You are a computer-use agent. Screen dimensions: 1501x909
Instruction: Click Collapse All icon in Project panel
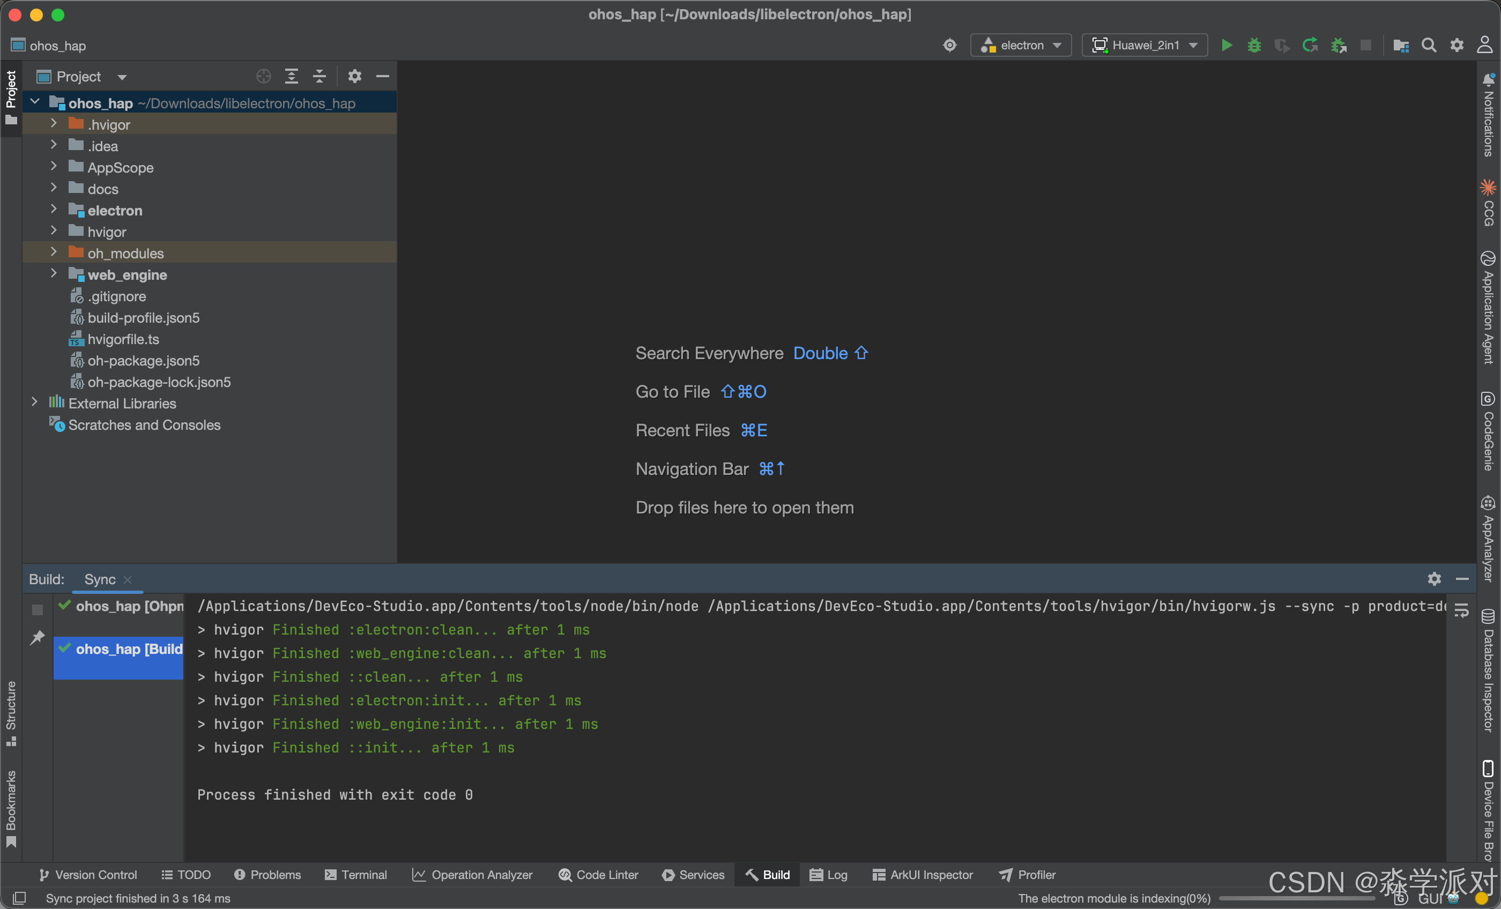(319, 76)
